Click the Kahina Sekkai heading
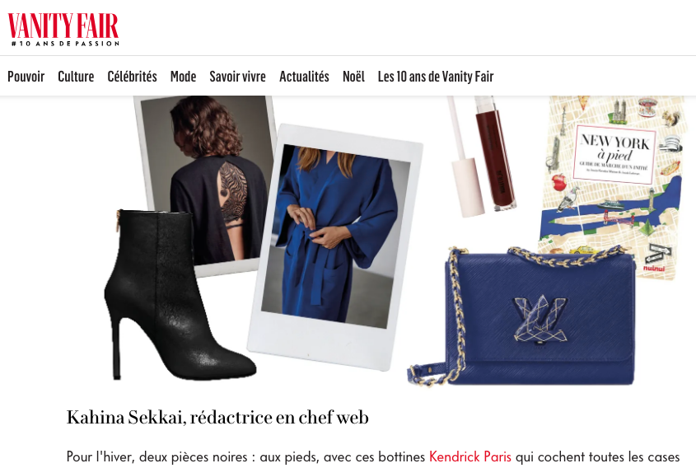 tap(217, 418)
